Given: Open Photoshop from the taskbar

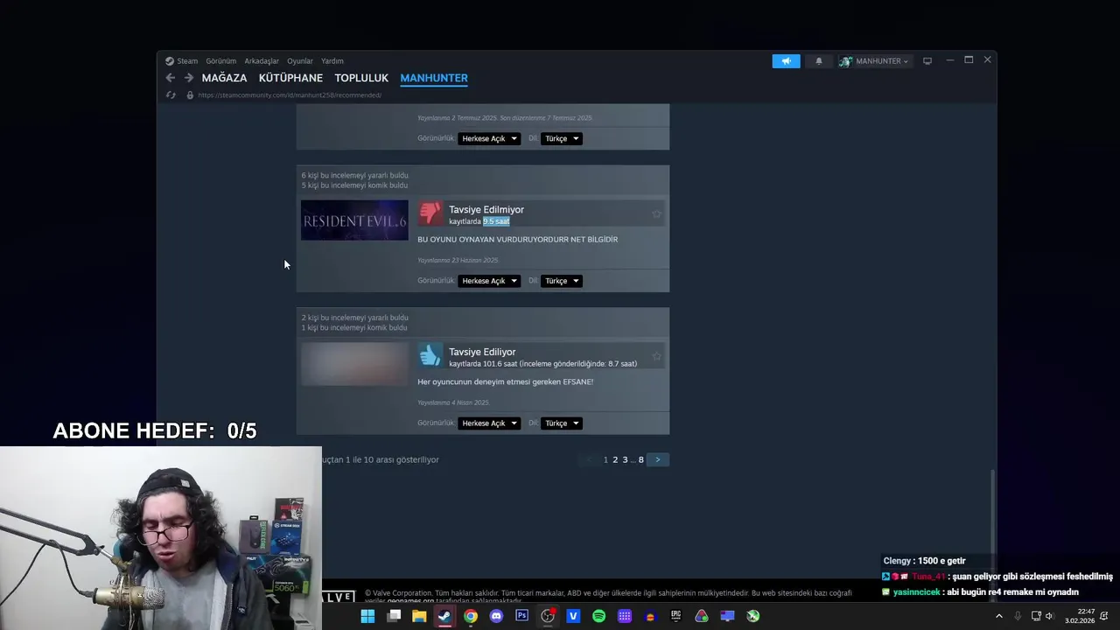Looking at the screenshot, I should (521, 616).
